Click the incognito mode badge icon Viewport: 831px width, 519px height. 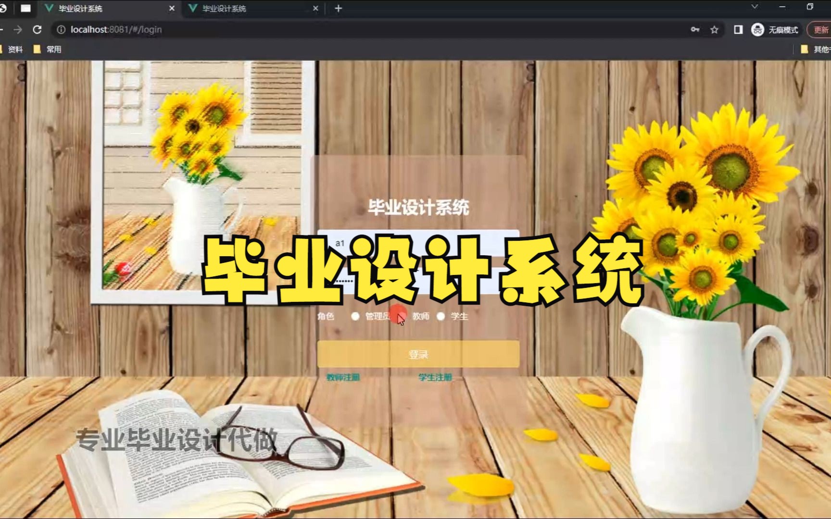click(757, 29)
